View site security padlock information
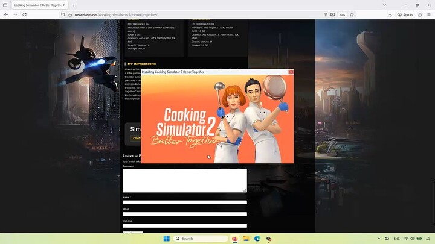The height and width of the screenshot is (244, 435). point(70,14)
